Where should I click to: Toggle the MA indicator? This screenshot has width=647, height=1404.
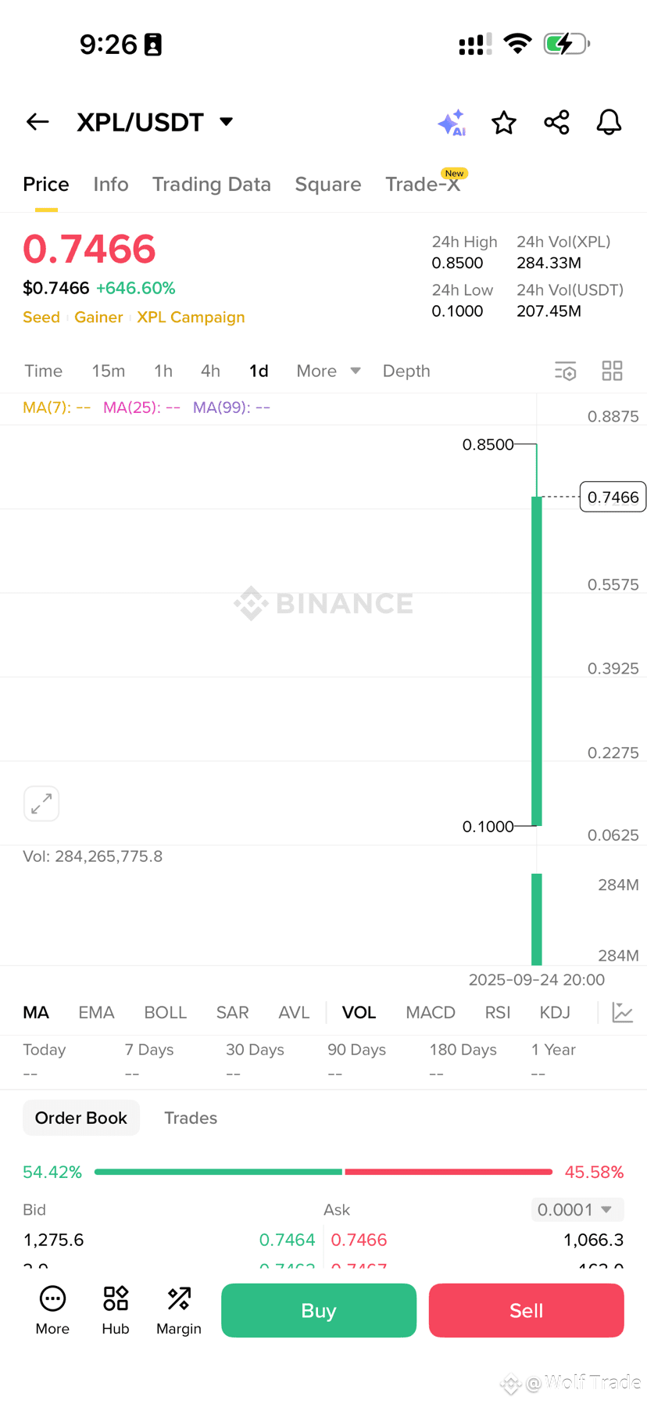[x=36, y=1012]
